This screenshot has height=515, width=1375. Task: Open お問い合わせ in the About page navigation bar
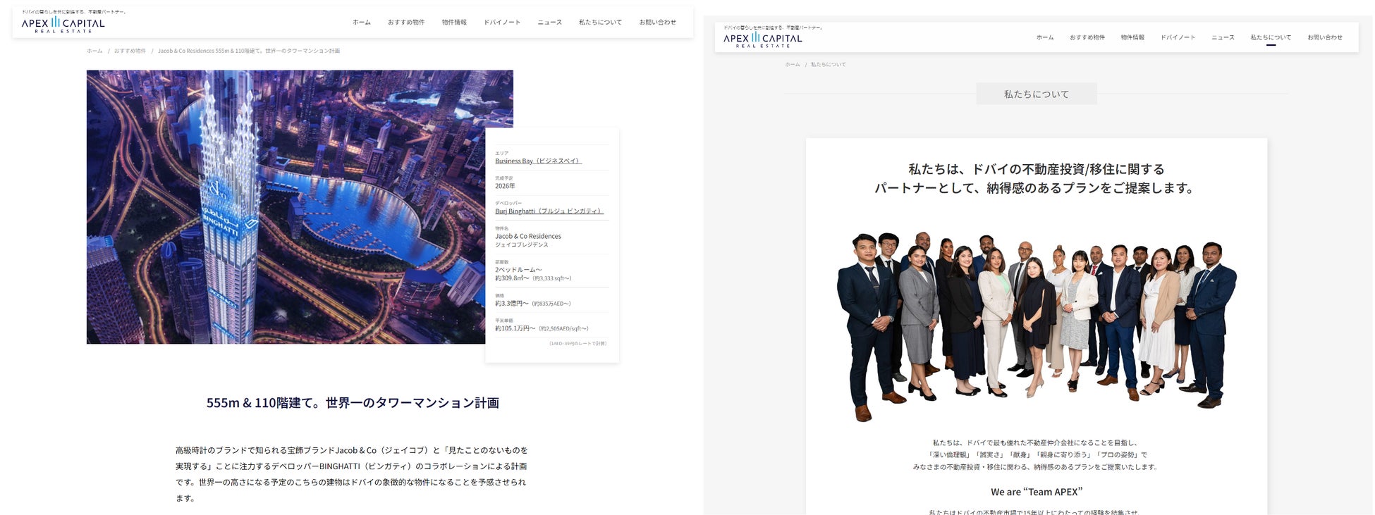point(1325,37)
